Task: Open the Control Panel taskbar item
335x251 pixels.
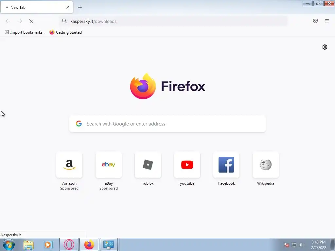Action: click(x=109, y=244)
